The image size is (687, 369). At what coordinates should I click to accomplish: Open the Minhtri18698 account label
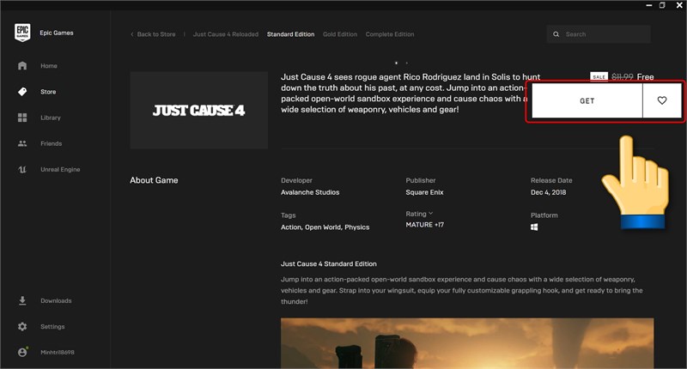point(58,353)
